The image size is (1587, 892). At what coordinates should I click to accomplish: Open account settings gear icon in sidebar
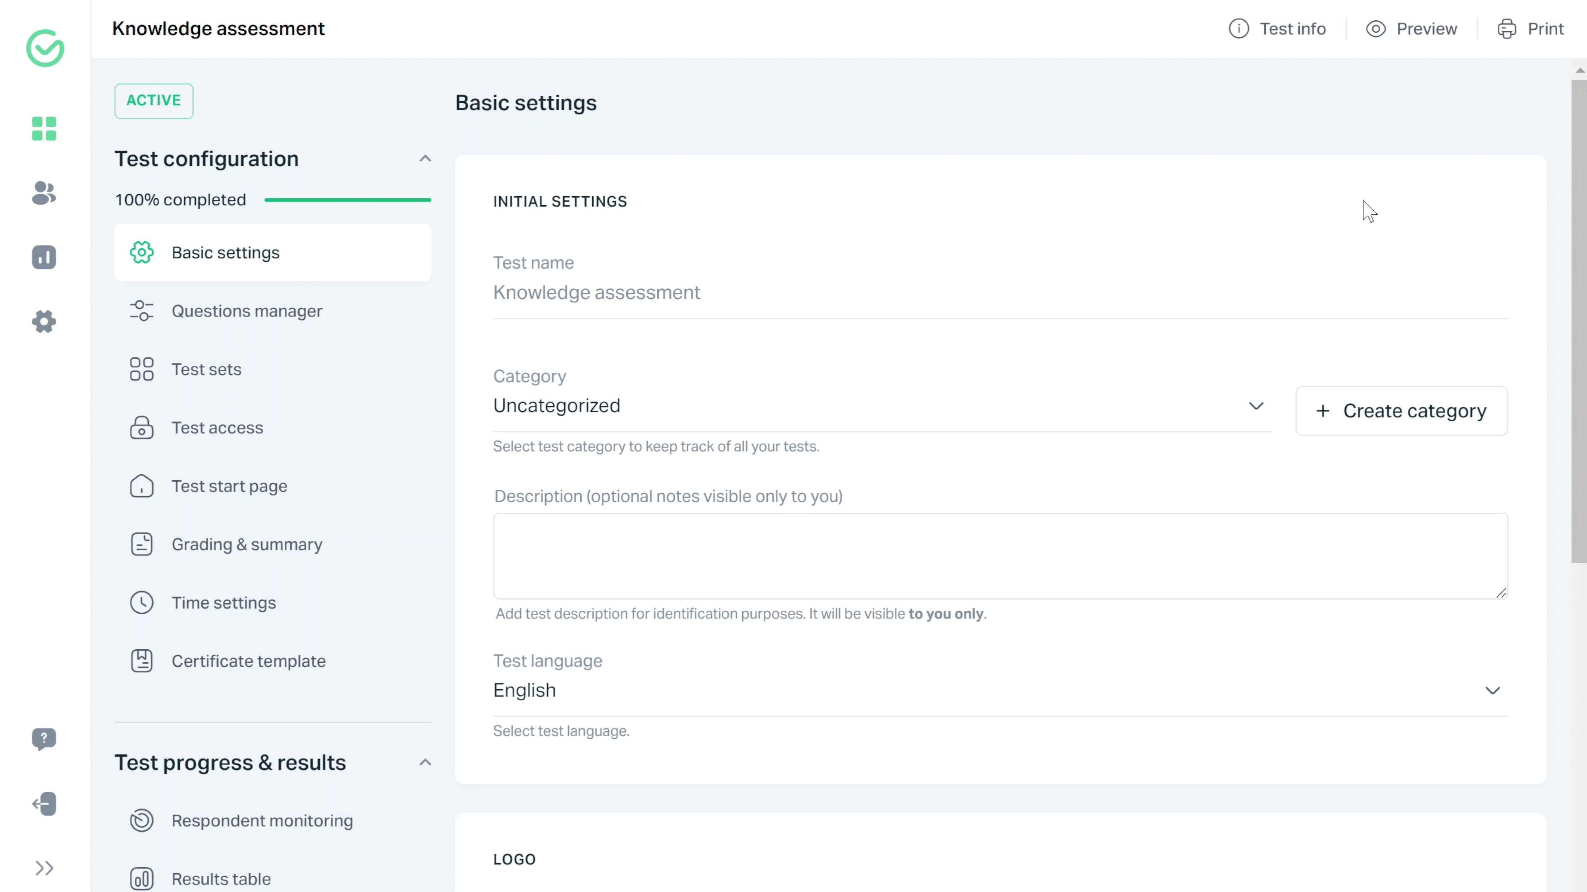44,321
